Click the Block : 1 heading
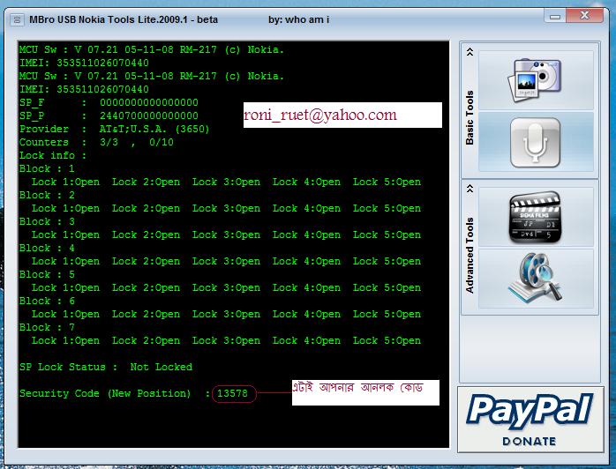Screen dimensions: 616x469 pyautogui.click(x=47, y=168)
